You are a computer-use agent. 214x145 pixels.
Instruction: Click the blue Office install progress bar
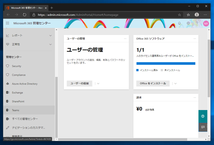pyautogui.click(x=166, y=64)
